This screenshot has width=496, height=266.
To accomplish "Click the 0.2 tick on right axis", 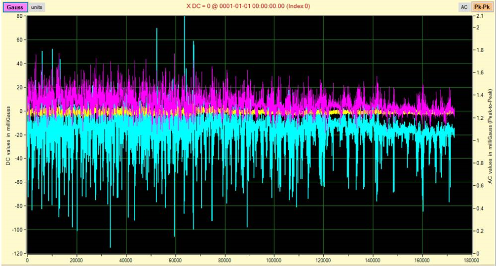I will [x=478, y=231].
